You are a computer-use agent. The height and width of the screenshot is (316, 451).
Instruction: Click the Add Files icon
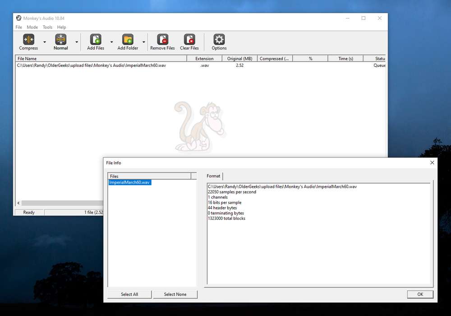coord(96,39)
